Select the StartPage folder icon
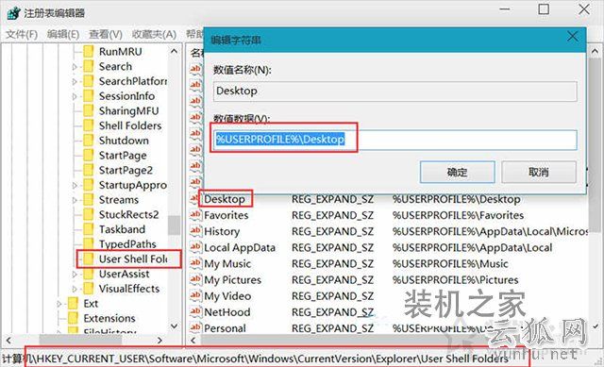 [x=89, y=155]
